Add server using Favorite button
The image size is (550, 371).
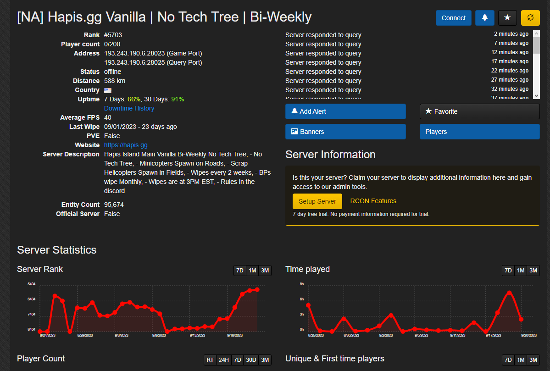pyautogui.click(x=479, y=111)
